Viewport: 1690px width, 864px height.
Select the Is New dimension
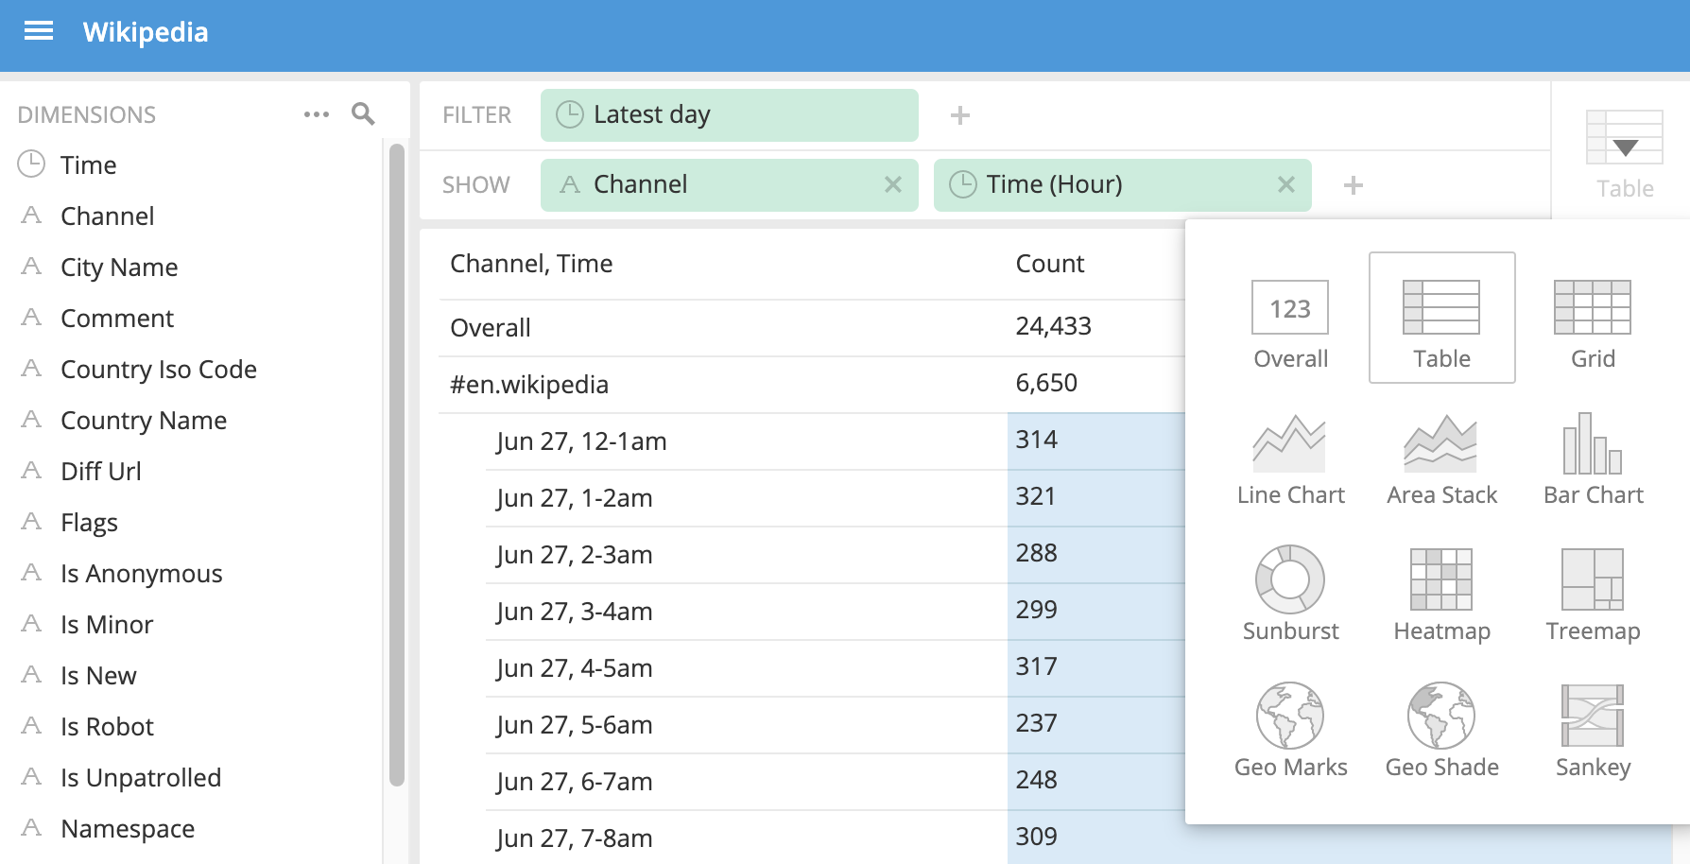pos(193,675)
